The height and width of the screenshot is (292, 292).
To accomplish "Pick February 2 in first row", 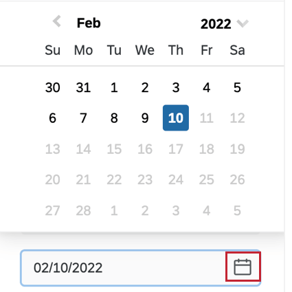I will tap(145, 87).
